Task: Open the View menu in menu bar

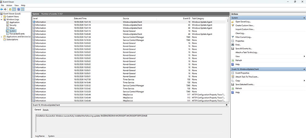Action: pyautogui.click(x=16, y=5)
